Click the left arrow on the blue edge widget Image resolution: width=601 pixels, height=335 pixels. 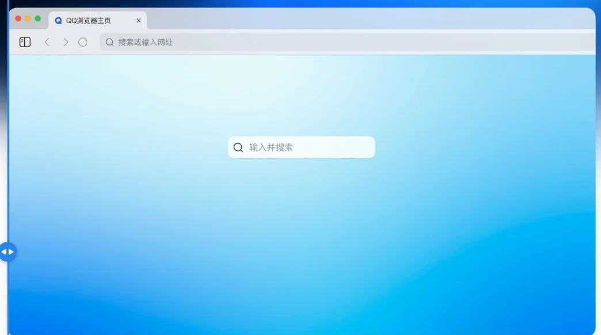[x=5, y=251]
